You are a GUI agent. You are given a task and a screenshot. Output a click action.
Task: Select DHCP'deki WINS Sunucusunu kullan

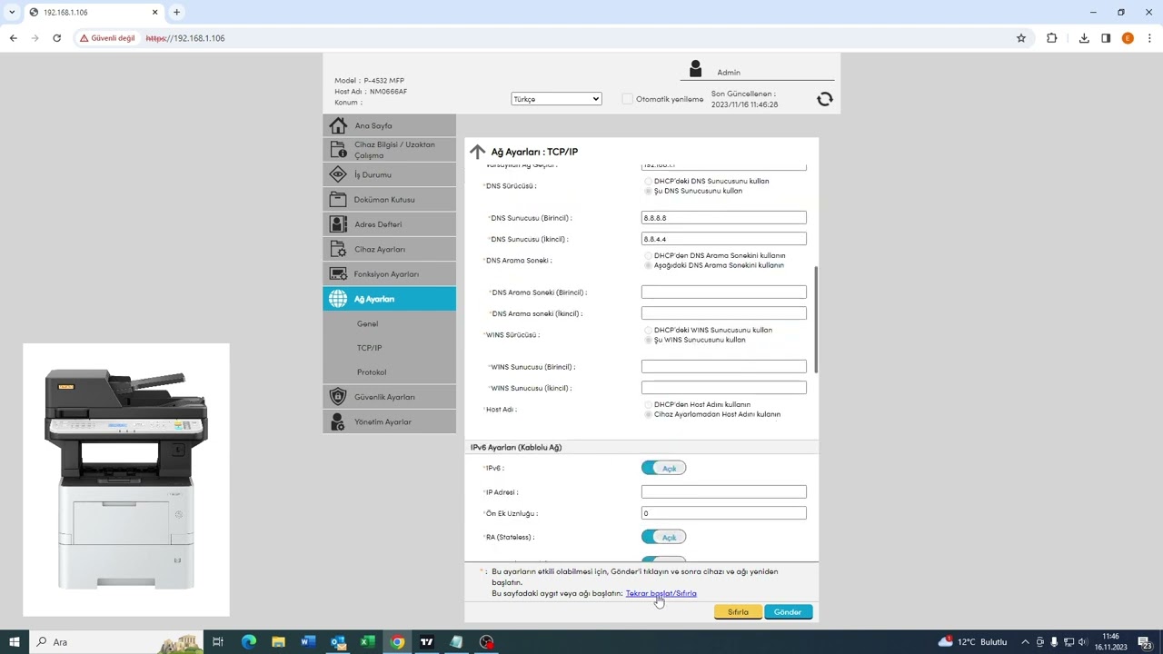648,330
